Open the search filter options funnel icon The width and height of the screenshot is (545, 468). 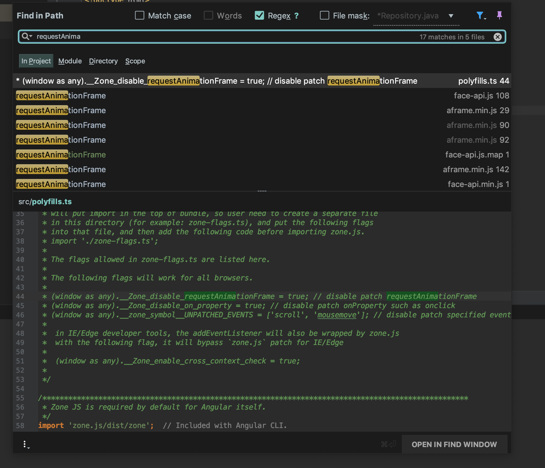coord(480,15)
